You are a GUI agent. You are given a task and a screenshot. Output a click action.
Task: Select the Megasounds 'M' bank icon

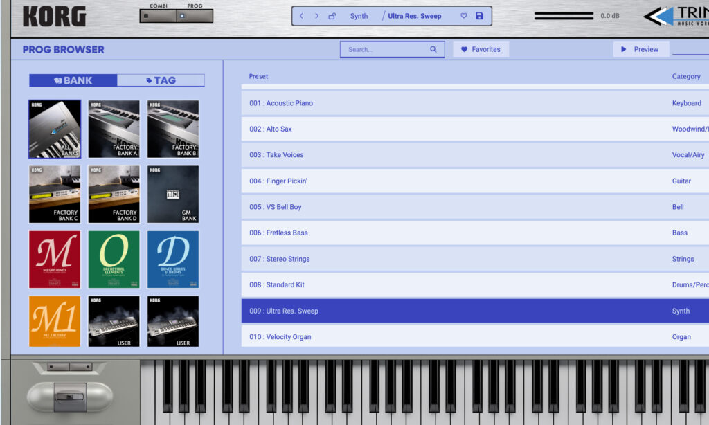54,259
